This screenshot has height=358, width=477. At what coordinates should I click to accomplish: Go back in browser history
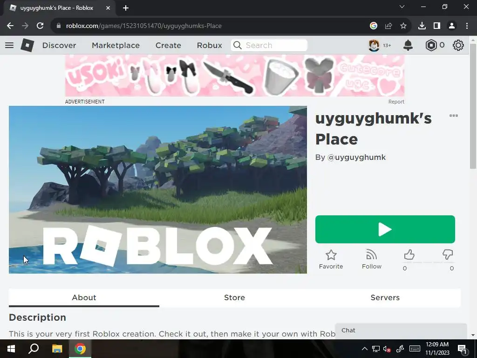pyautogui.click(x=10, y=26)
